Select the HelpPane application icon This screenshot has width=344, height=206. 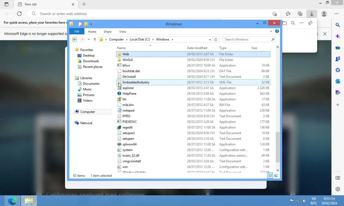pyautogui.click(x=119, y=94)
